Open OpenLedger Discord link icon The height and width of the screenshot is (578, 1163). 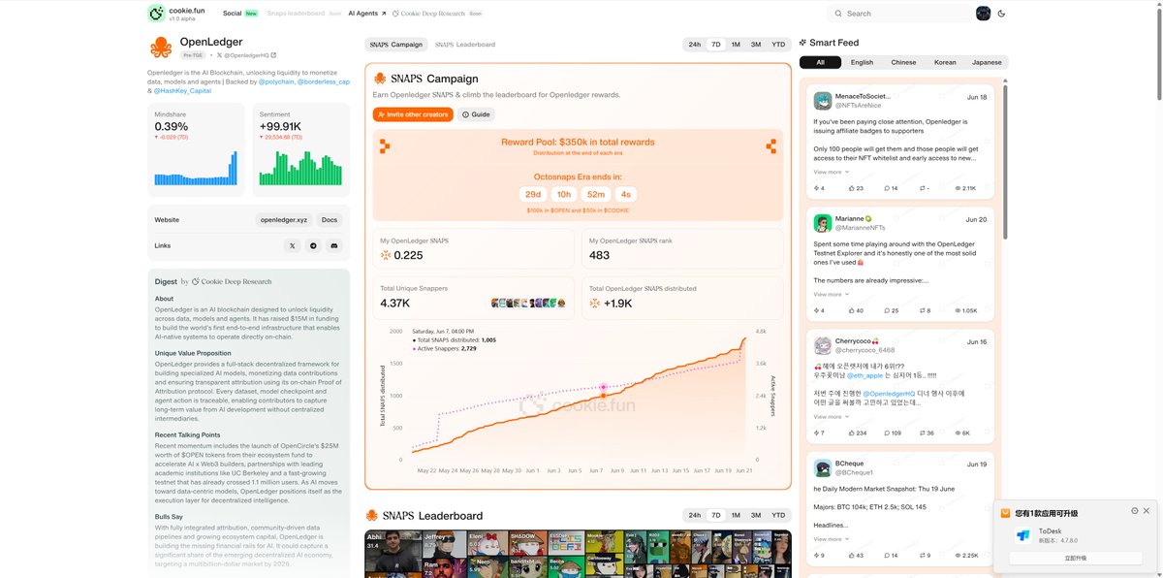coord(334,246)
